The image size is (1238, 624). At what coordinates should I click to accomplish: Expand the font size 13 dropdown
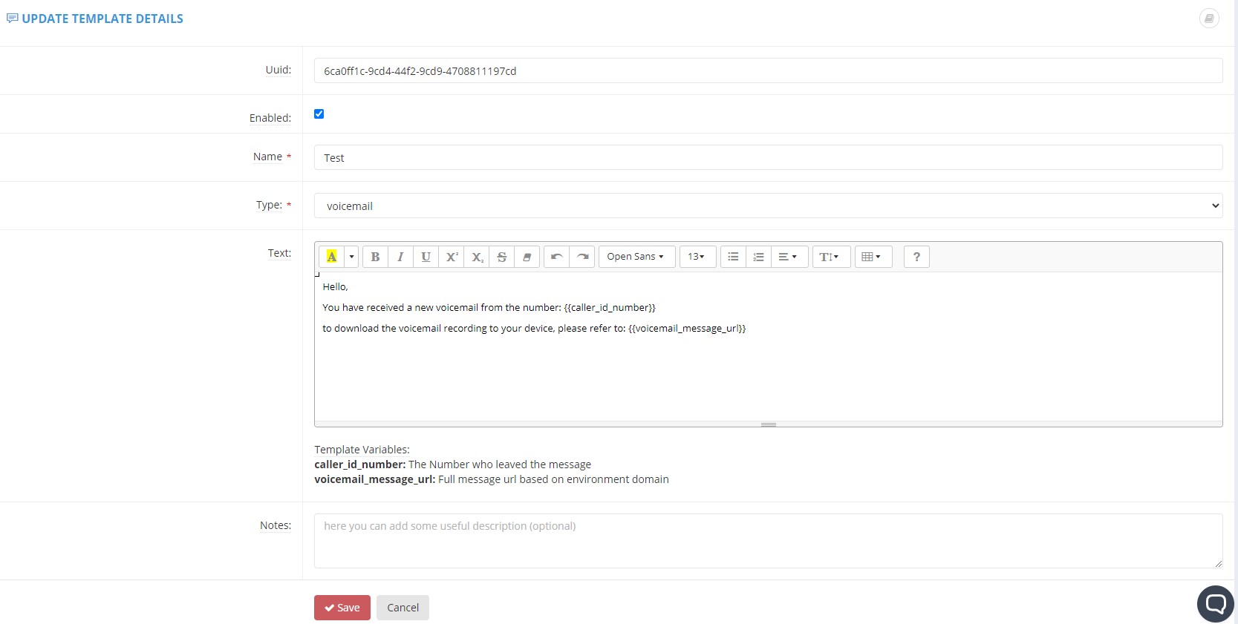point(697,257)
